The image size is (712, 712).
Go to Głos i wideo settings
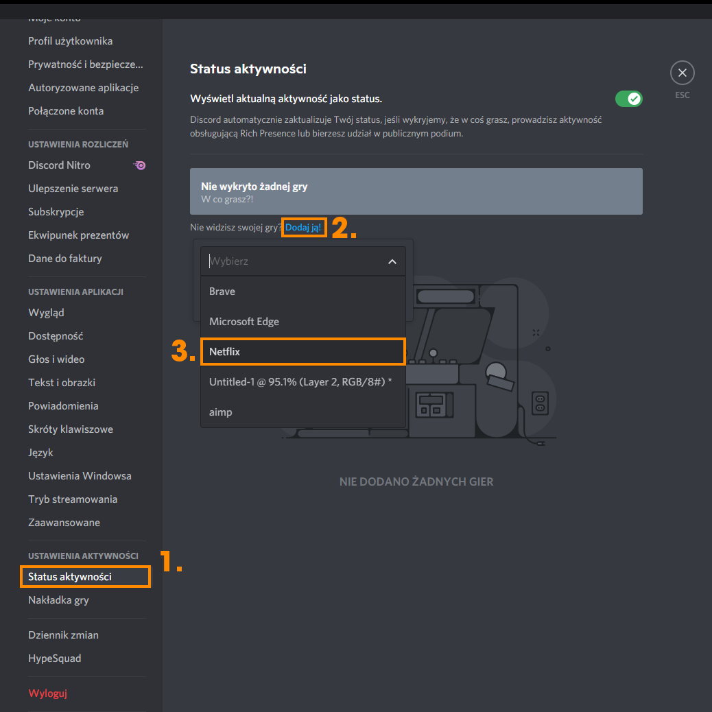[x=56, y=359]
